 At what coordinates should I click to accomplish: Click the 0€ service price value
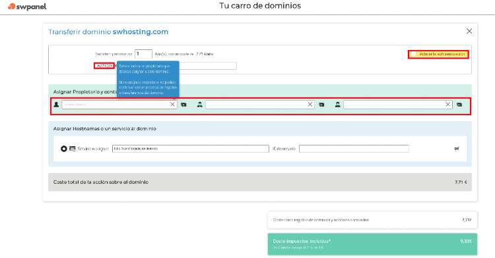457,149
